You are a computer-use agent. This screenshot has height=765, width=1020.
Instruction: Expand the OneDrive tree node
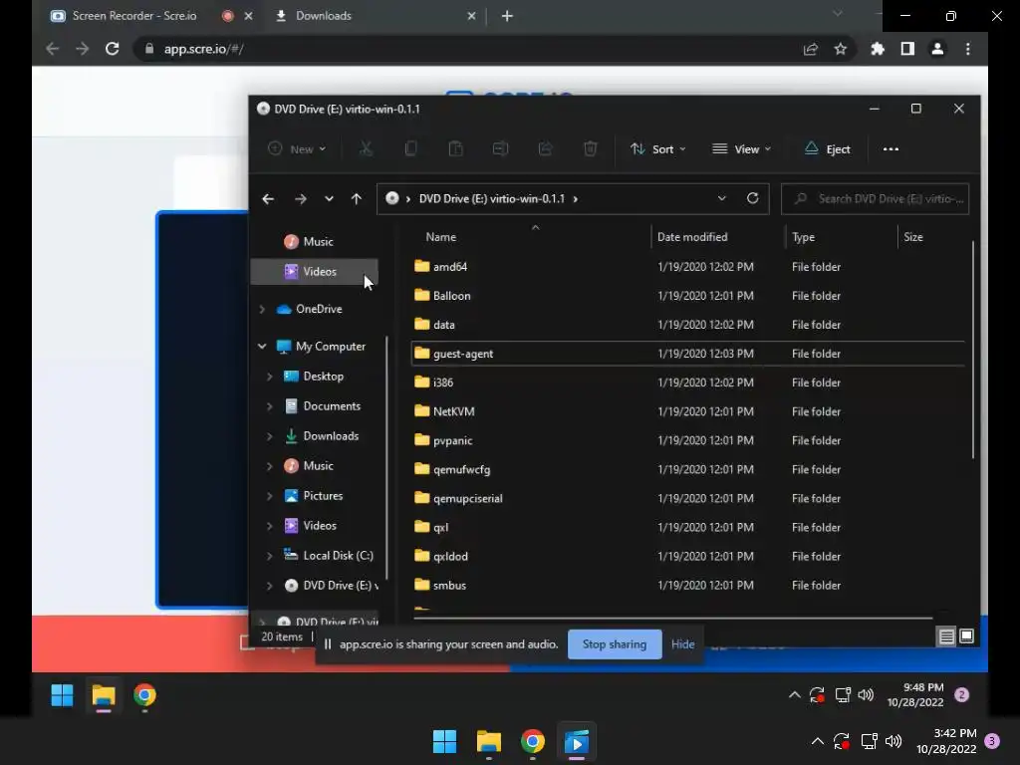[262, 309]
